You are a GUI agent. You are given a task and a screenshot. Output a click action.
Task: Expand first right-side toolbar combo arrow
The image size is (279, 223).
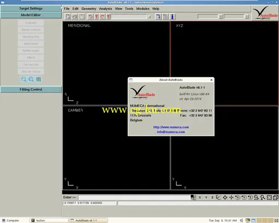221,17
